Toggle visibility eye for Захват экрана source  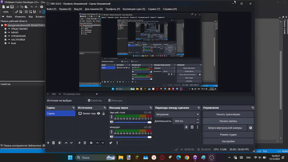[99, 114]
